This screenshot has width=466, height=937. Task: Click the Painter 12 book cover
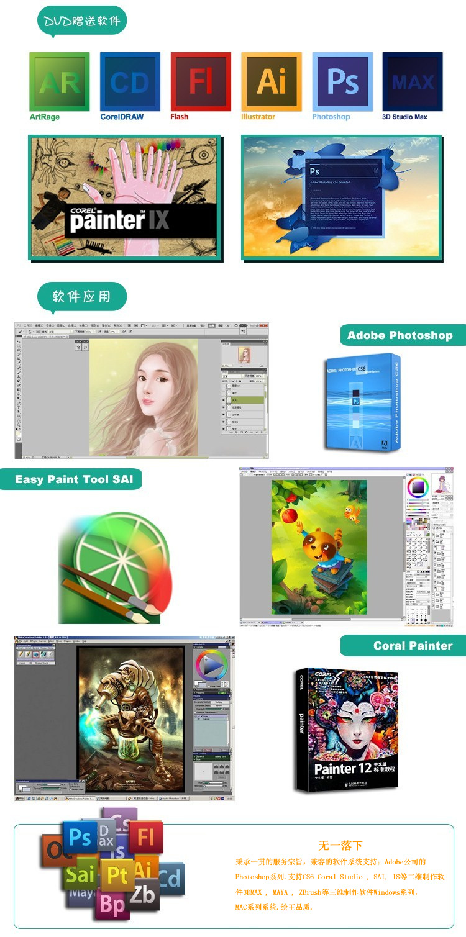(347, 730)
